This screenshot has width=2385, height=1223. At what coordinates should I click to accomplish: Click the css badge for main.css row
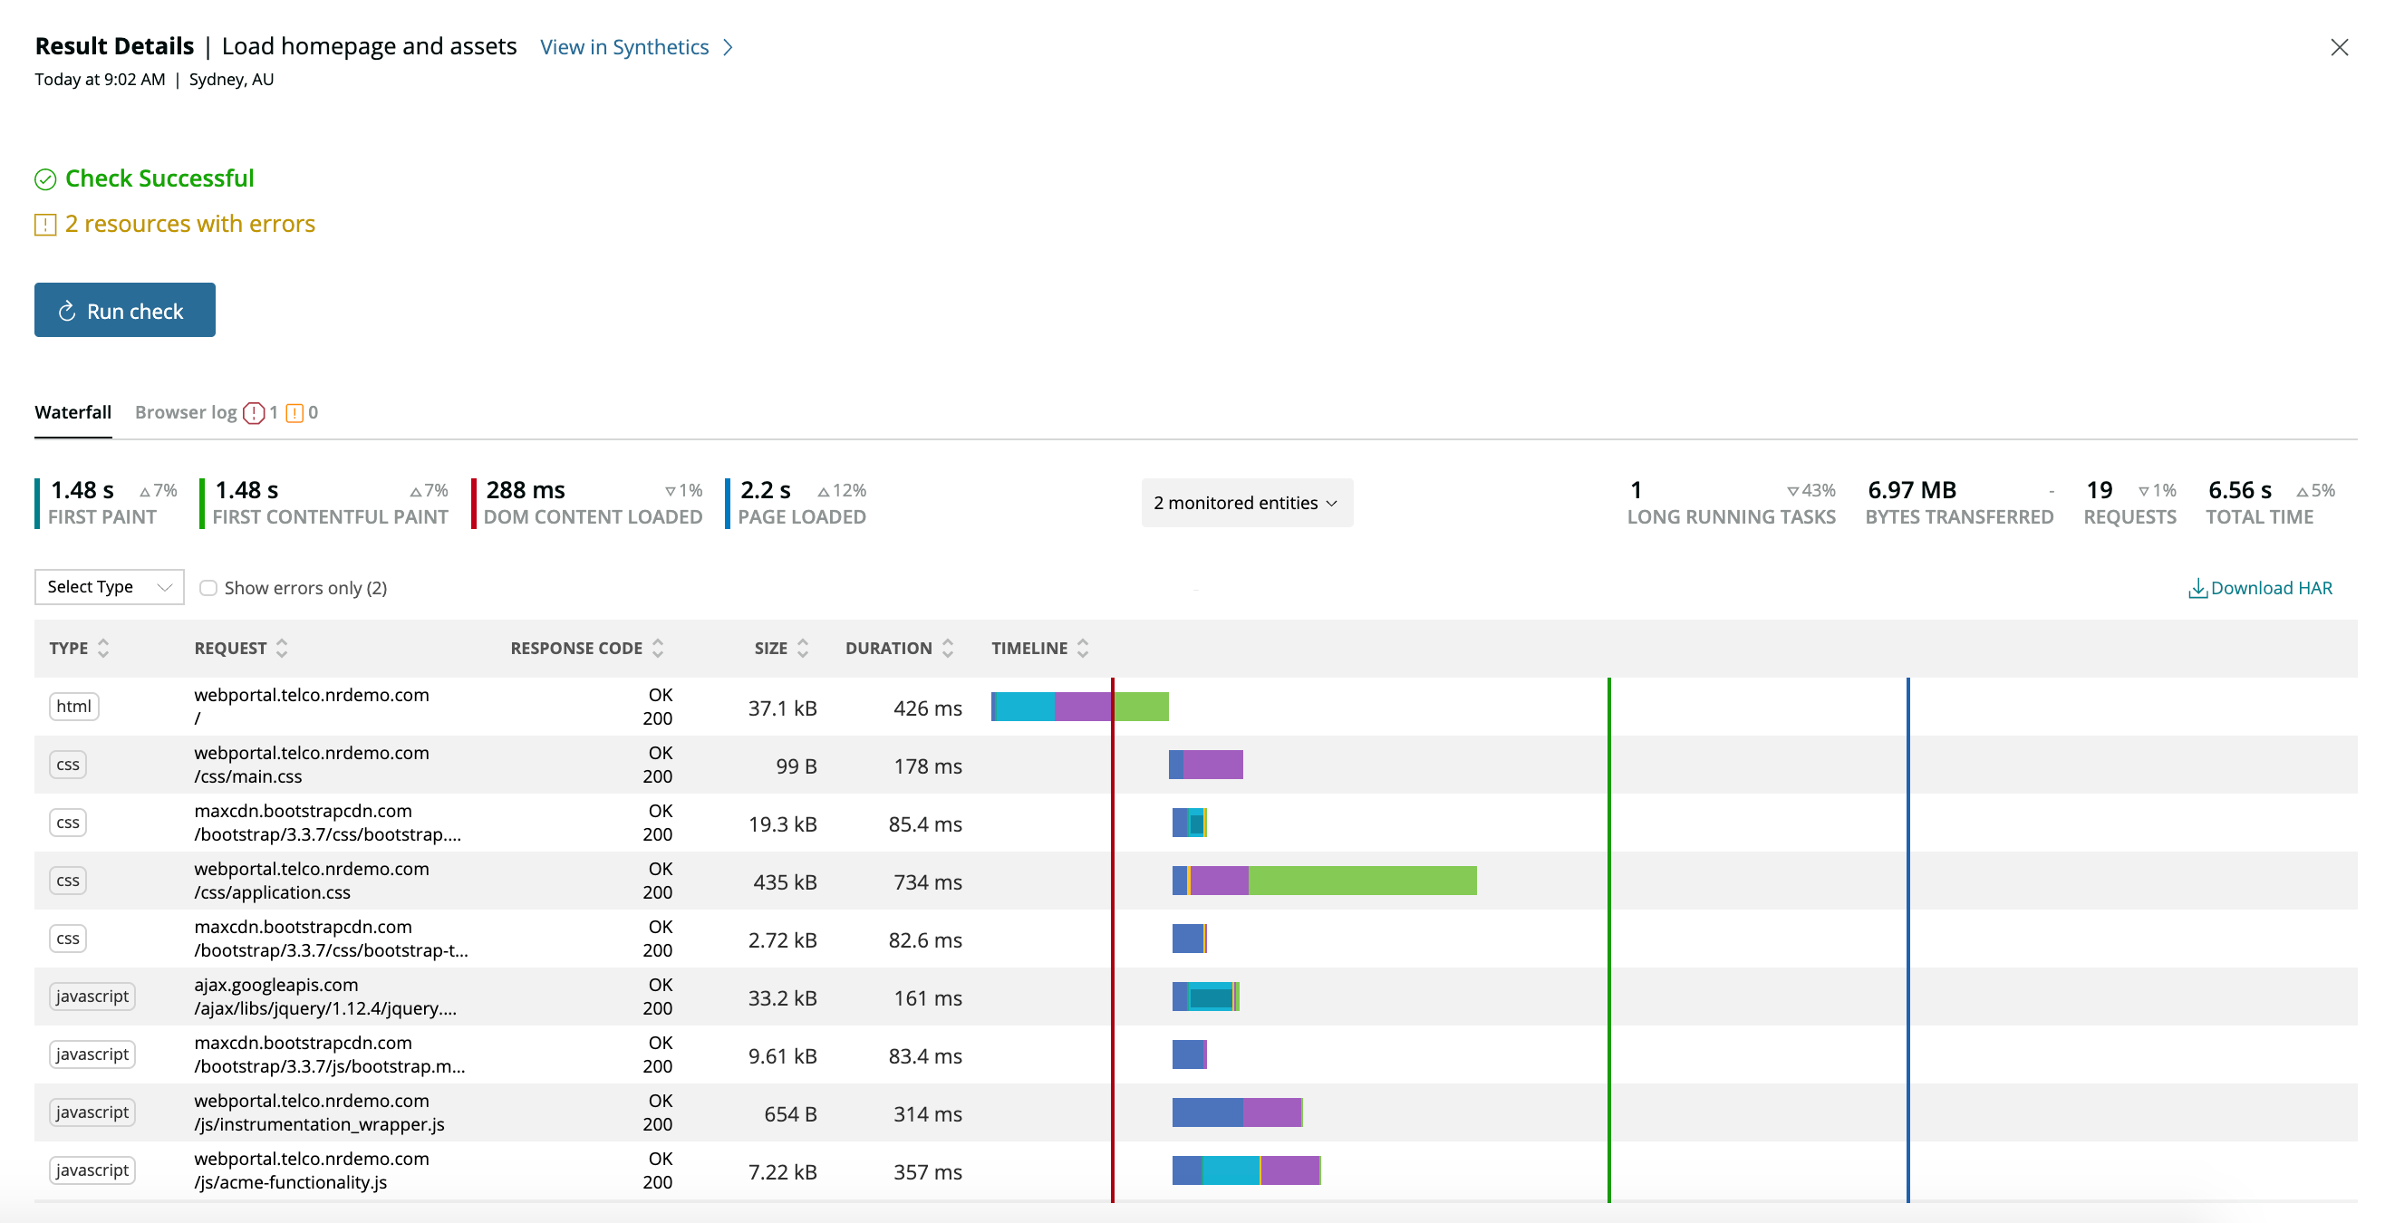point(68,764)
